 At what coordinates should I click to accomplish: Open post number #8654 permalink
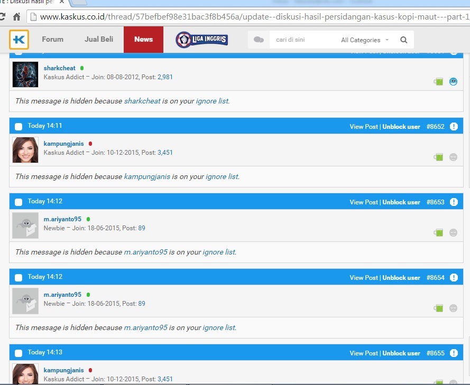click(436, 277)
